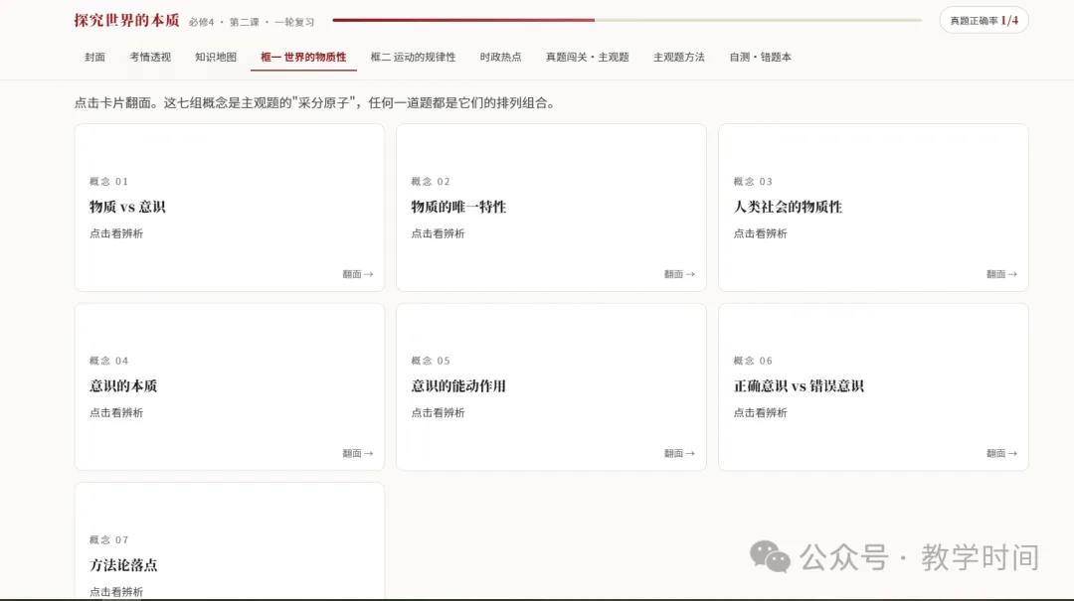
Task: Click 翻面 arrow on 概念 02 card
Action: (679, 274)
